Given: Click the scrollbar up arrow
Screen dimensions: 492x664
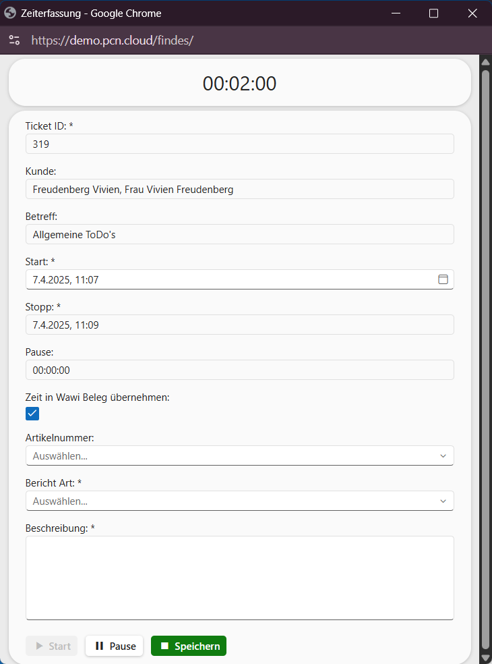Looking at the screenshot, I should (x=485, y=62).
